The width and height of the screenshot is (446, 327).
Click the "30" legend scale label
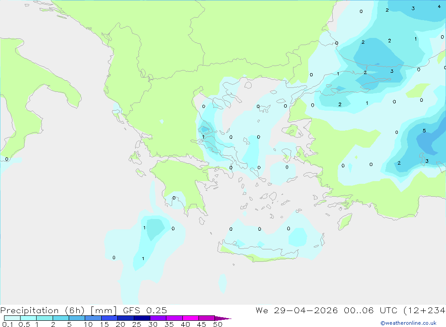tap(153, 324)
